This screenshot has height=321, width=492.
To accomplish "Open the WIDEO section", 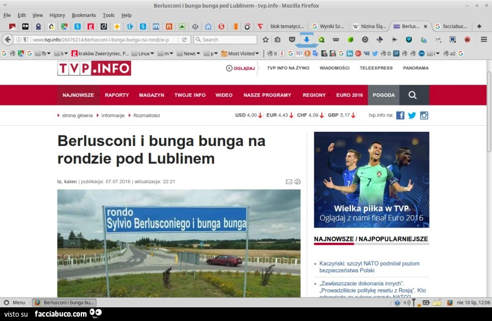I will point(224,95).
